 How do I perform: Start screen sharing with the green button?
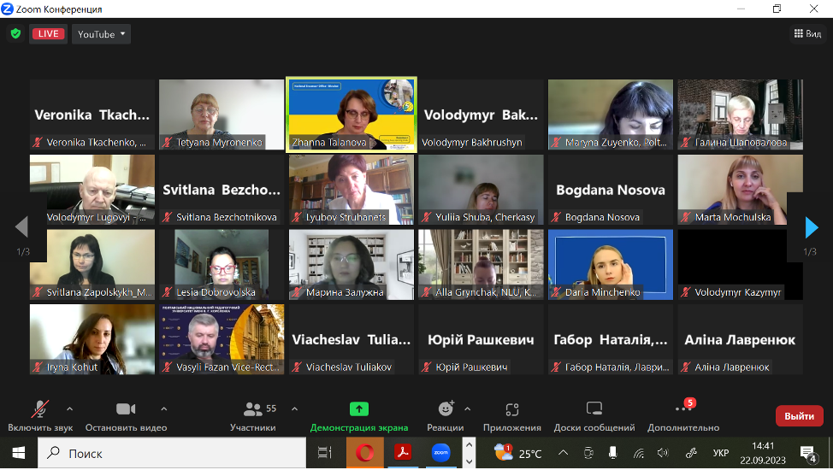(359, 415)
